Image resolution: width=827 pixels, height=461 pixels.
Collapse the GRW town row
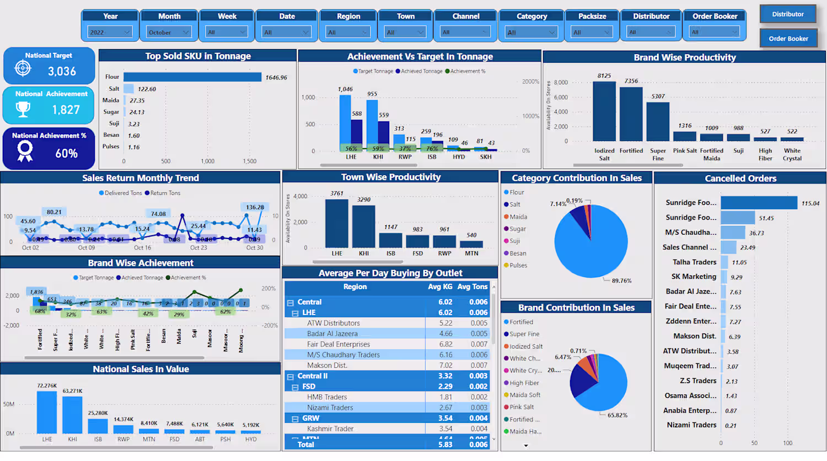295,419
